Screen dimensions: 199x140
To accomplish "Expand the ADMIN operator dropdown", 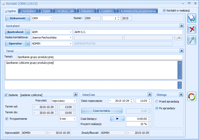I will (71, 43).
